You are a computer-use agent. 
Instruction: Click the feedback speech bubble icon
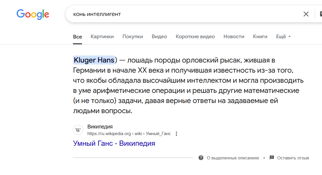tap(272, 158)
